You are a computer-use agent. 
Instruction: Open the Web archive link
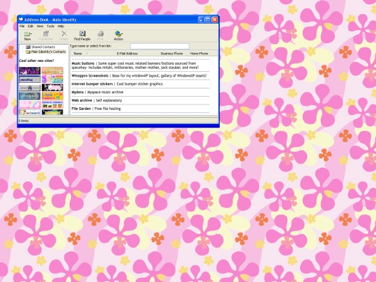tap(81, 100)
